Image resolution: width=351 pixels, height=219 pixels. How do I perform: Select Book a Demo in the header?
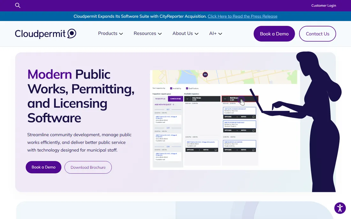[x=274, y=34]
